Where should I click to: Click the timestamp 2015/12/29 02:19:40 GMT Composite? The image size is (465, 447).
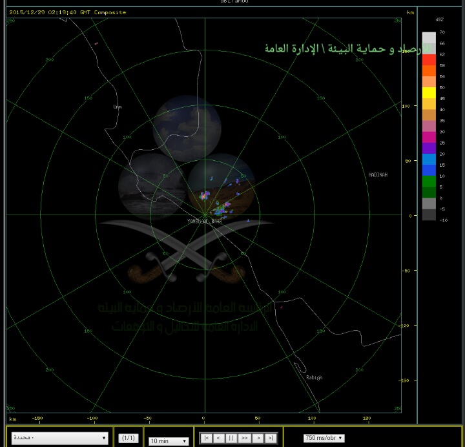pyautogui.click(x=68, y=12)
